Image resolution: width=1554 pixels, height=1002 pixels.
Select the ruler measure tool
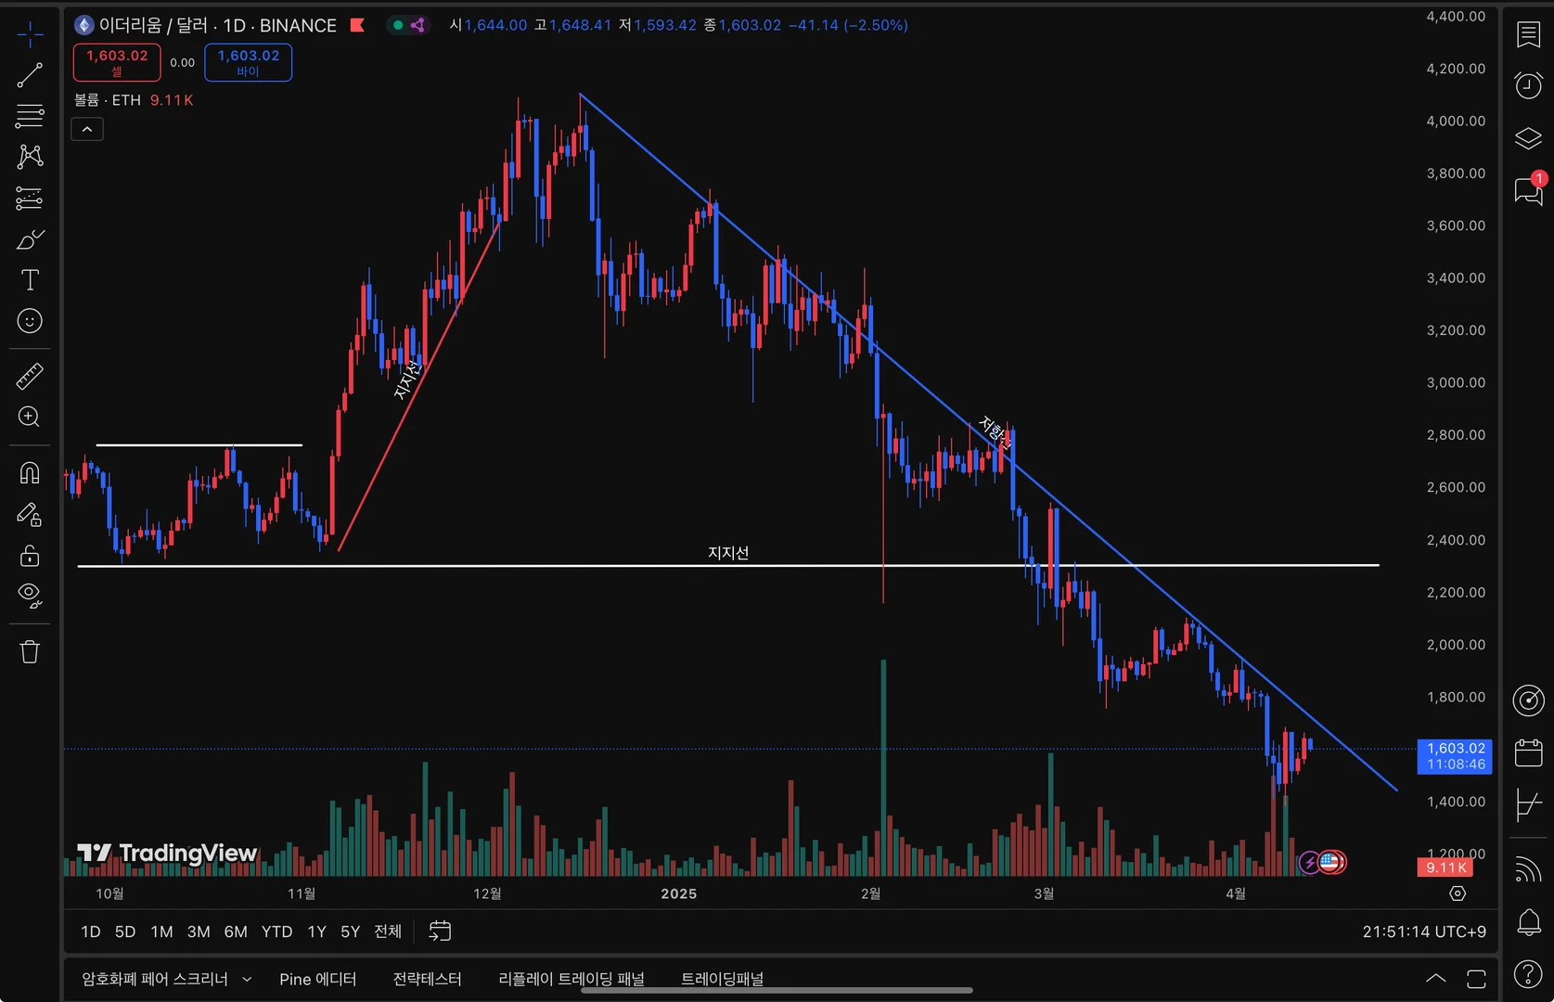pyautogui.click(x=30, y=376)
